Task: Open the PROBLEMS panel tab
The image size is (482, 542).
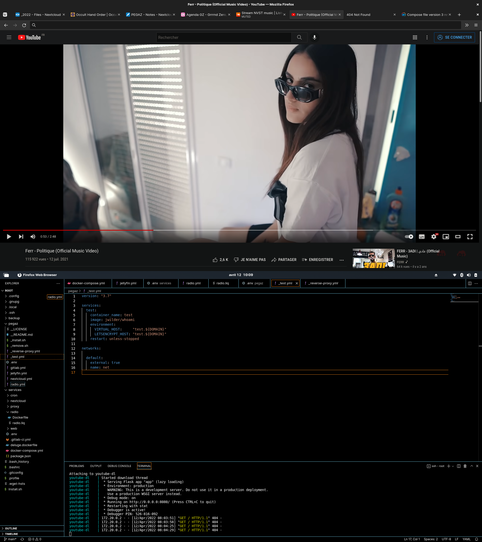Action: tap(76, 466)
